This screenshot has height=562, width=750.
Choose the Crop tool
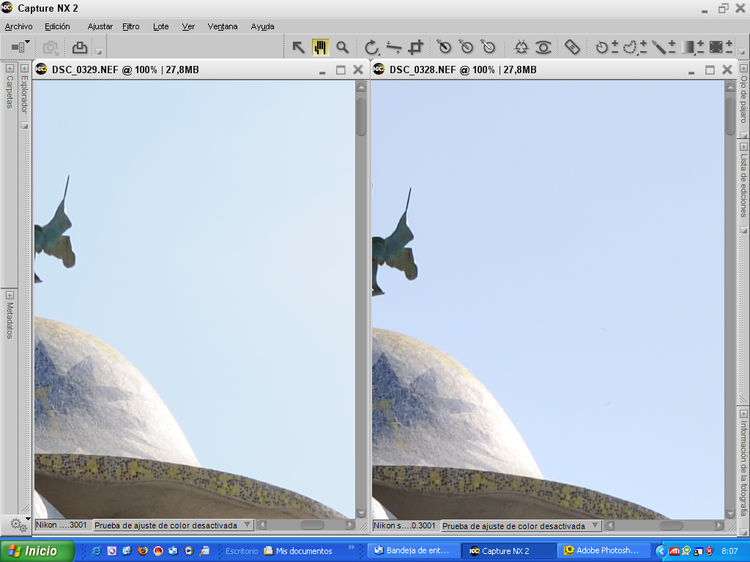click(x=416, y=48)
